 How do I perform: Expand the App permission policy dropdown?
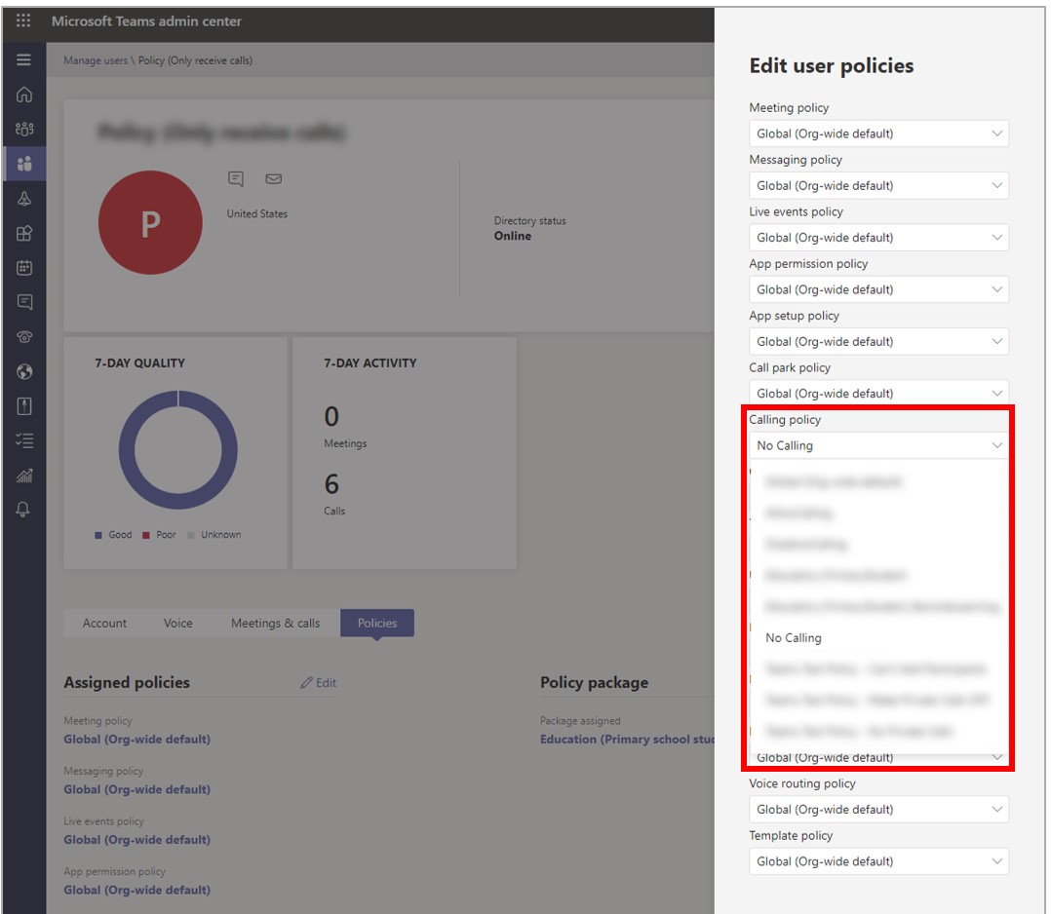coord(878,289)
